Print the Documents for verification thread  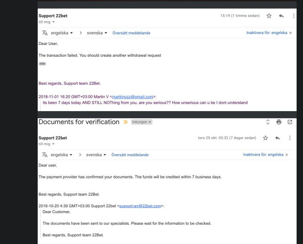(279, 122)
